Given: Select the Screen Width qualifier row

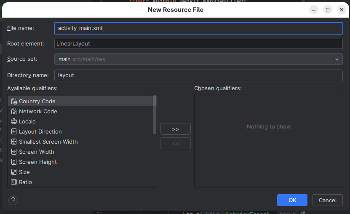Looking at the screenshot, I should coord(80,152).
